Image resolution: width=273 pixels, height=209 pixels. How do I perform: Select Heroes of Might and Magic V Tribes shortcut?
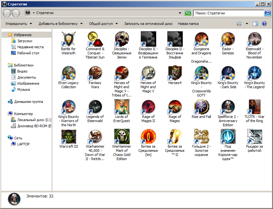pos(122,81)
